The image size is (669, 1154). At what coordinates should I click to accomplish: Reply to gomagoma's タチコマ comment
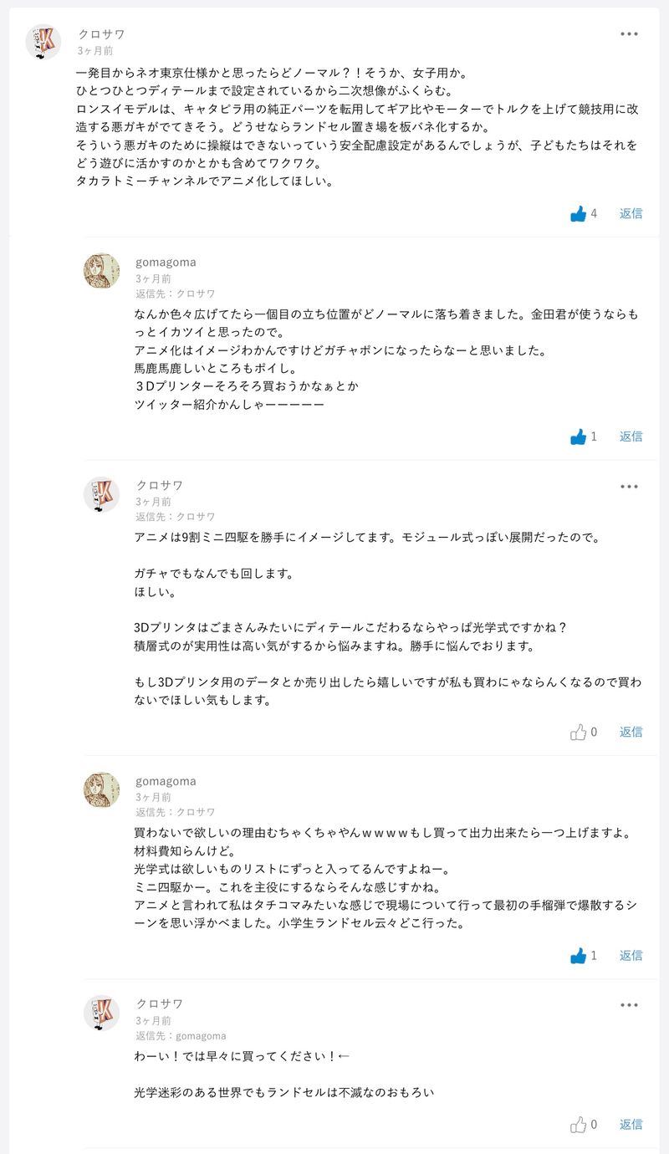(631, 956)
